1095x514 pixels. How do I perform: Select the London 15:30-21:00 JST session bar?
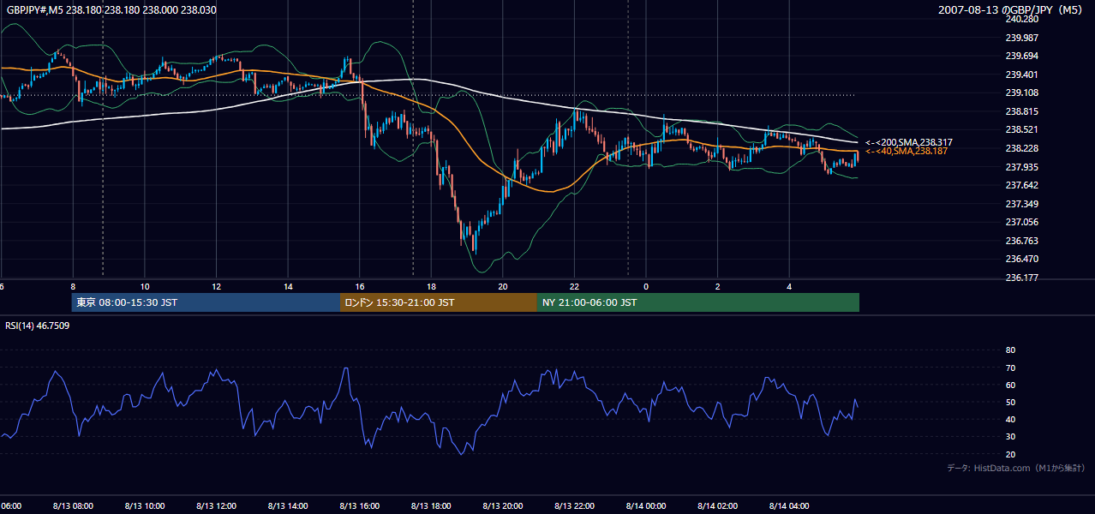point(439,302)
